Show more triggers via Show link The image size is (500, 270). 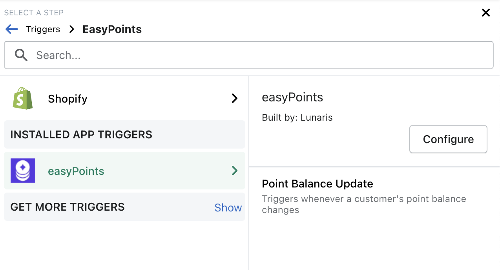pos(228,208)
